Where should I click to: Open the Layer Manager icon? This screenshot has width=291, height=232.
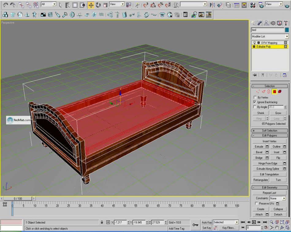(x=228, y=5)
